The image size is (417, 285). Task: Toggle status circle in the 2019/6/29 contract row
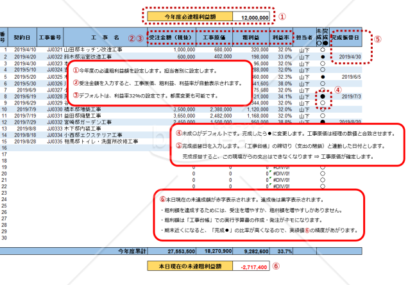click(323, 102)
